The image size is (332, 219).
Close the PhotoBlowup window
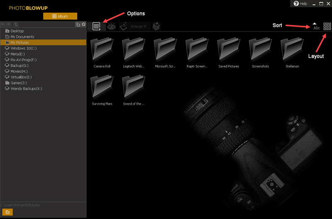tap(328, 4)
